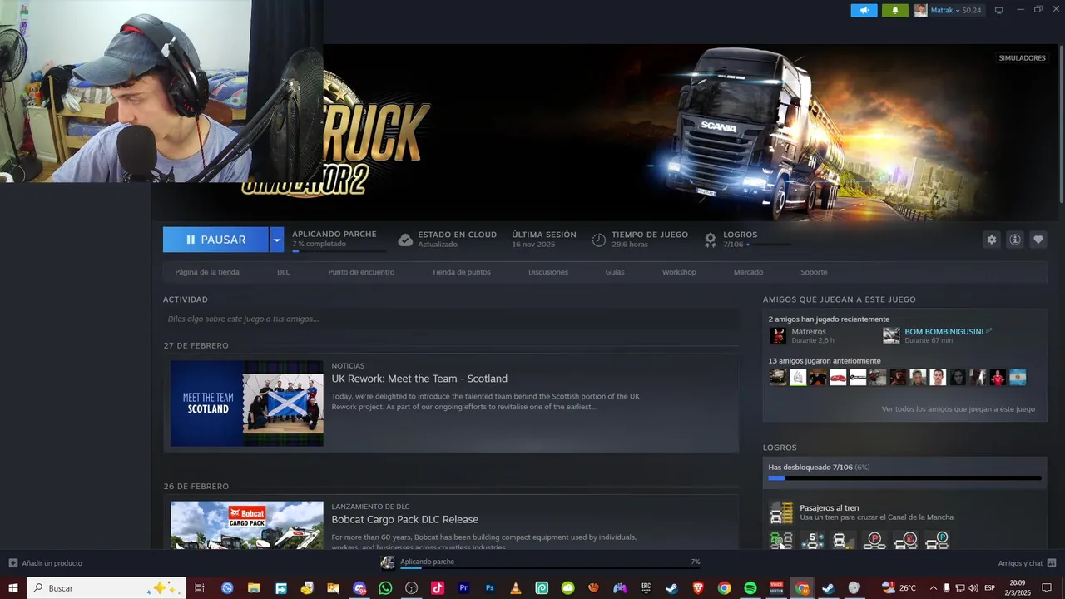Click the activity text input field

(x=451, y=319)
